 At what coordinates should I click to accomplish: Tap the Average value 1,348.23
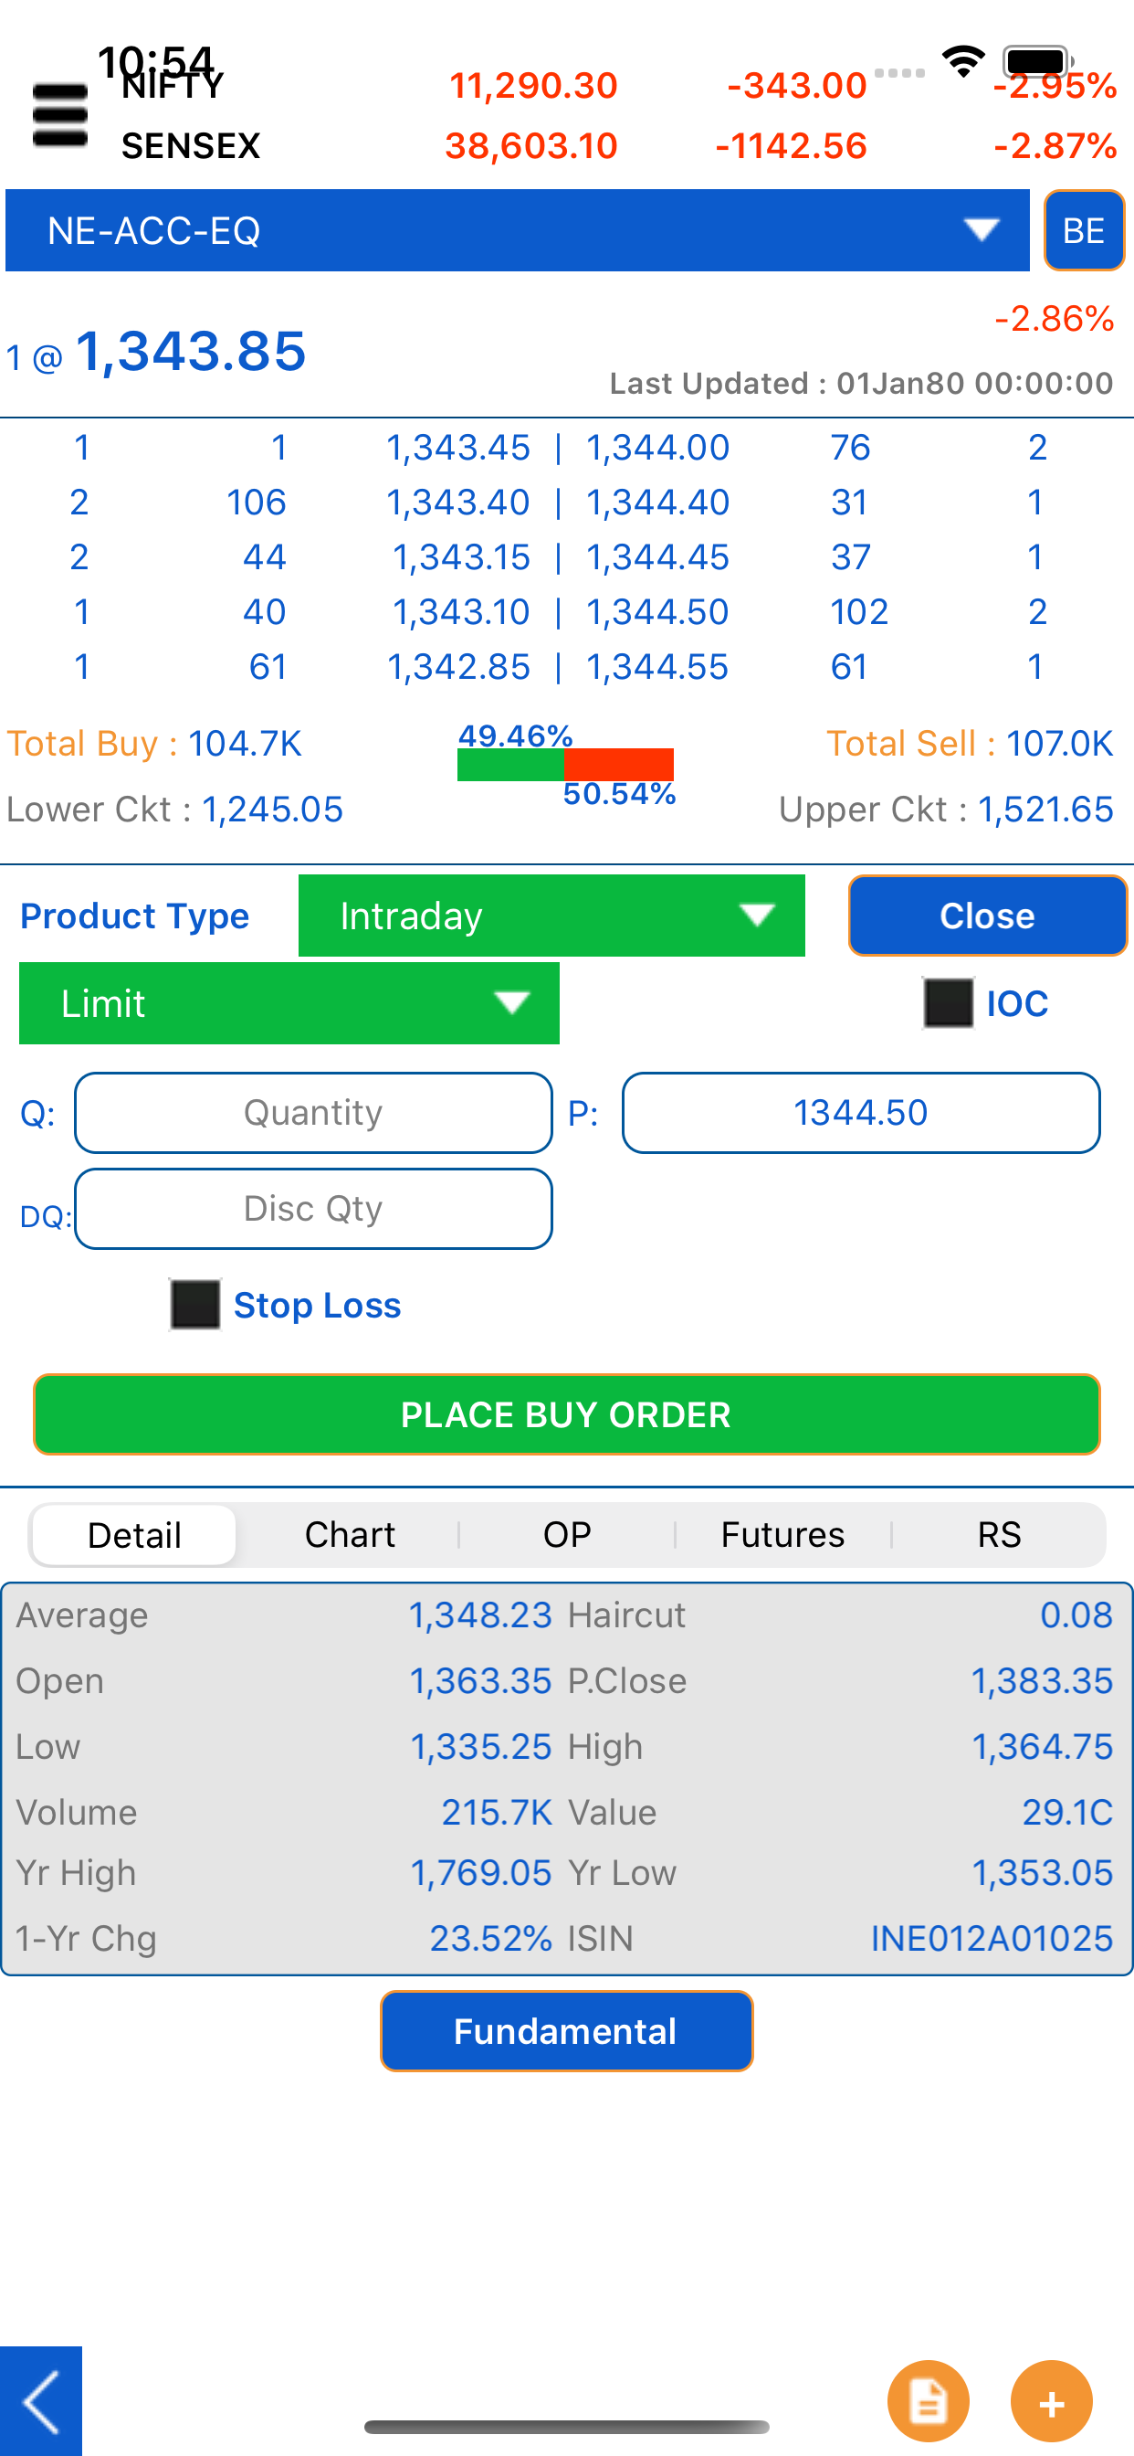pyautogui.click(x=481, y=1615)
